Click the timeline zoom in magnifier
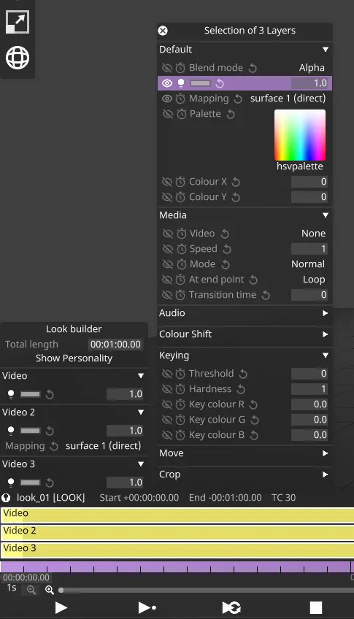This screenshot has height=619, width=354. tap(50, 591)
